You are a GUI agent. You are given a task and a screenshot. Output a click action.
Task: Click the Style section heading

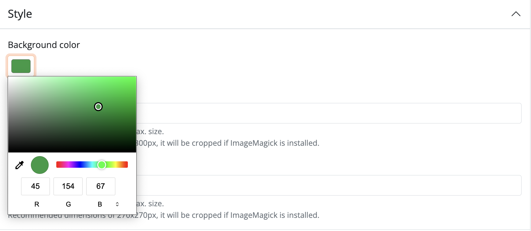pyautogui.click(x=20, y=14)
